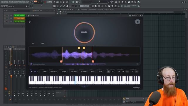Click the metronome icon in toolbar
The height and width of the screenshot is (106, 188).
[54, 2]
